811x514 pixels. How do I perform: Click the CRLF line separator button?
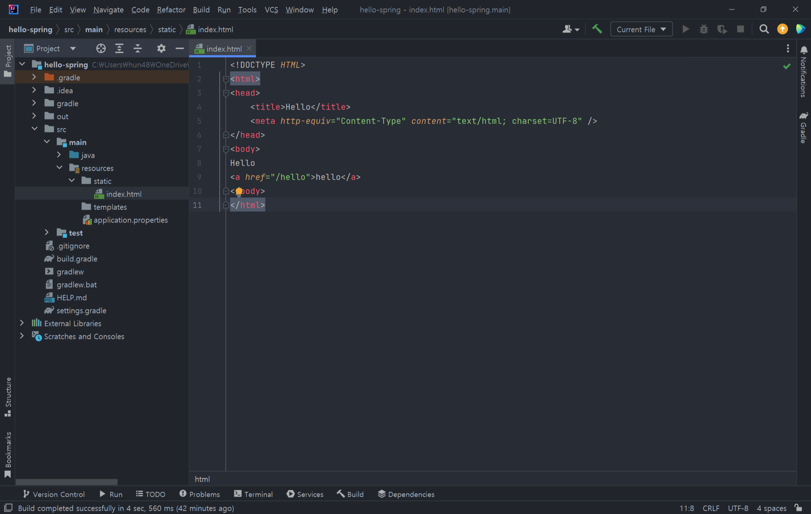pos(711,508)
